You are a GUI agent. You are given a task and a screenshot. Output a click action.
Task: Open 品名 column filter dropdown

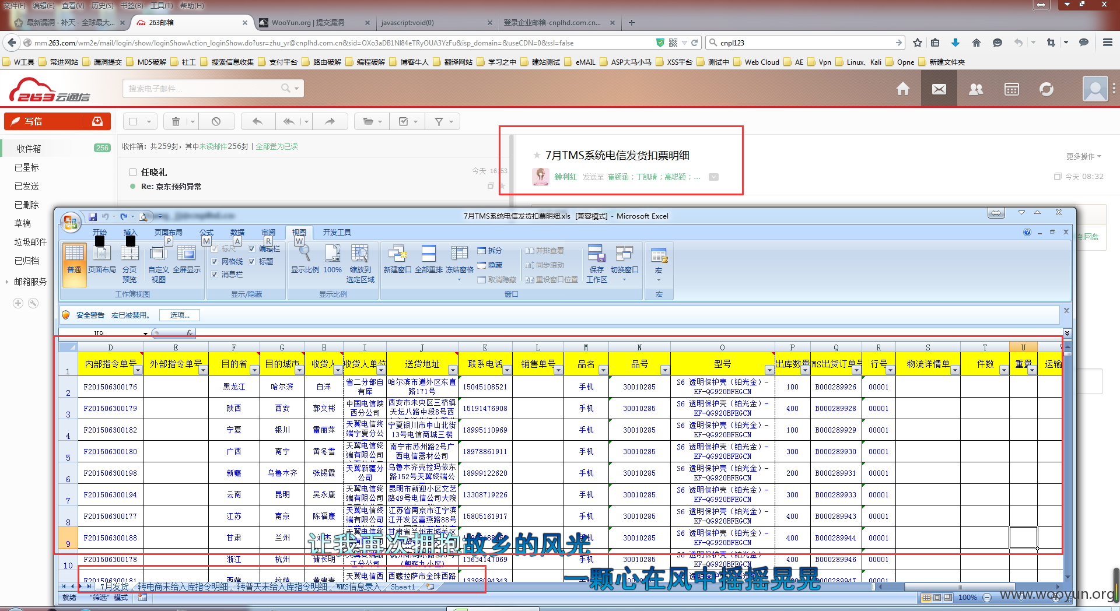pyautogui.click(x=603, y=370)
